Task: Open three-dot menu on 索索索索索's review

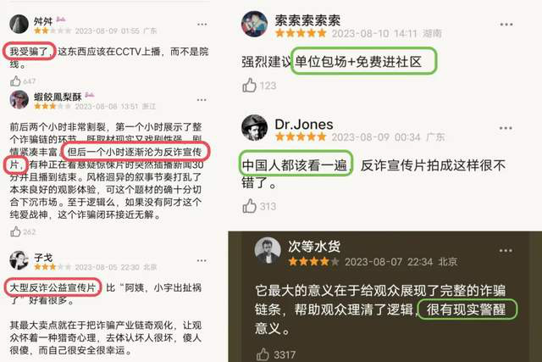Action: (x=506, y=25)
